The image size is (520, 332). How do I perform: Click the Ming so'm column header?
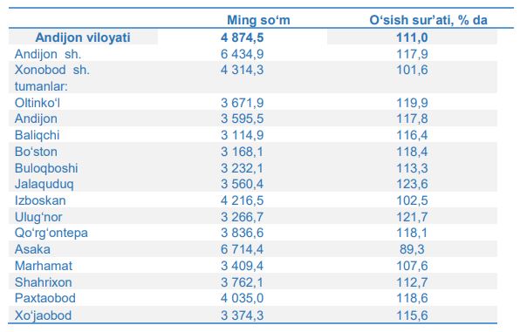258,20
